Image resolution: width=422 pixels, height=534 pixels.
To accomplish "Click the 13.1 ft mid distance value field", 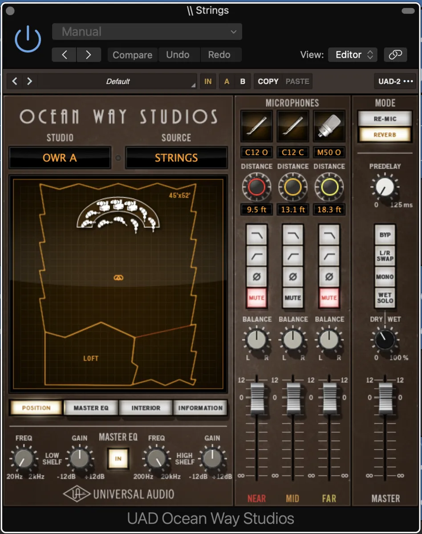I will (293, 210).
